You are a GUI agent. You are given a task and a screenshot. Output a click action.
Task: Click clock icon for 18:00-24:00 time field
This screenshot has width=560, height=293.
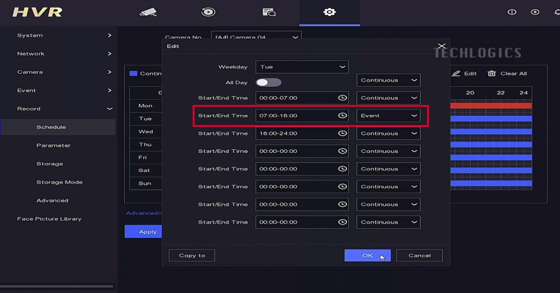[342, 133]
